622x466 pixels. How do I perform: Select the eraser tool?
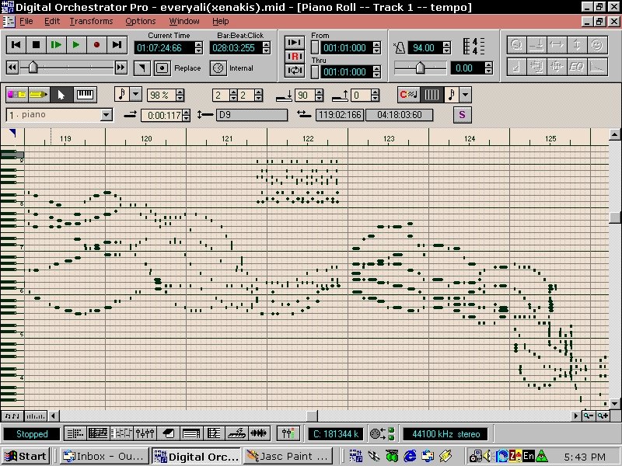point(16,95)
